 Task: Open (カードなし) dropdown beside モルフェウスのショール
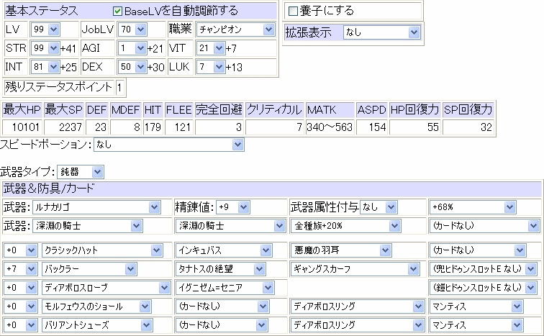point(222,307)
